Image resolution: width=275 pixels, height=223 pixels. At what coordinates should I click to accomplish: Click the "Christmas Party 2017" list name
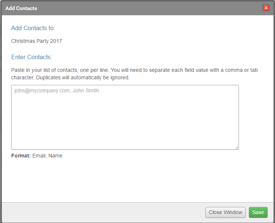coord(36,41)
